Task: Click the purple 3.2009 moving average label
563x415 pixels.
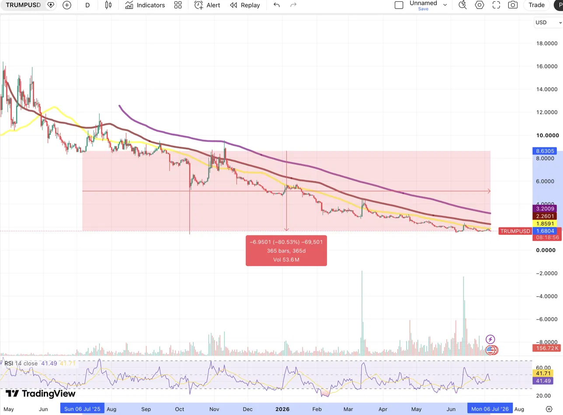Action: coord(545,209)
